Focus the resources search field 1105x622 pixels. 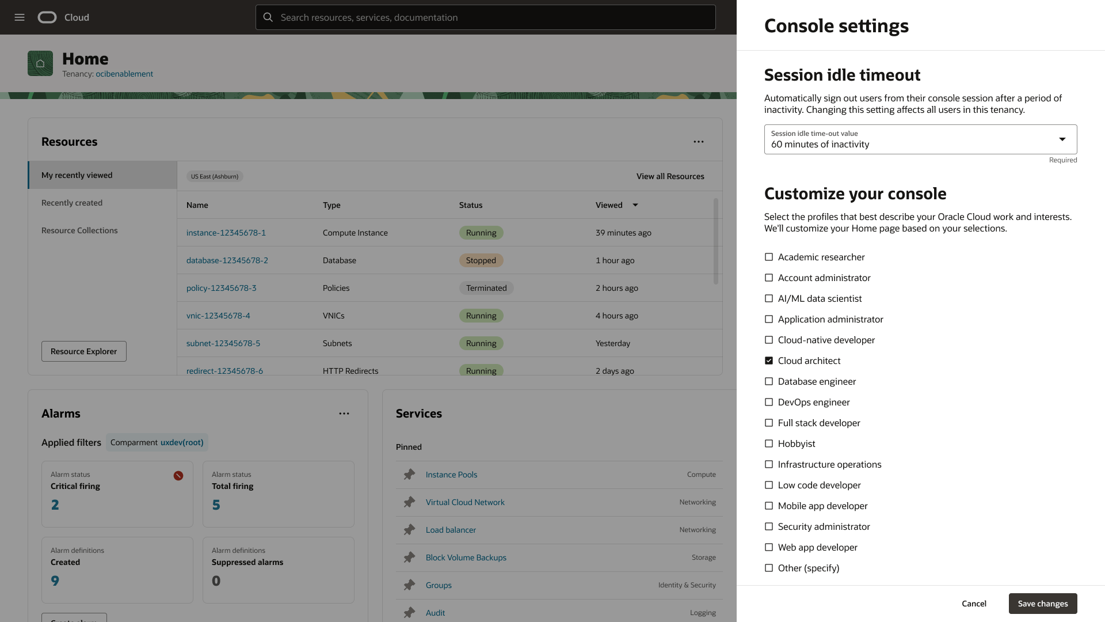tap(485, 17)
